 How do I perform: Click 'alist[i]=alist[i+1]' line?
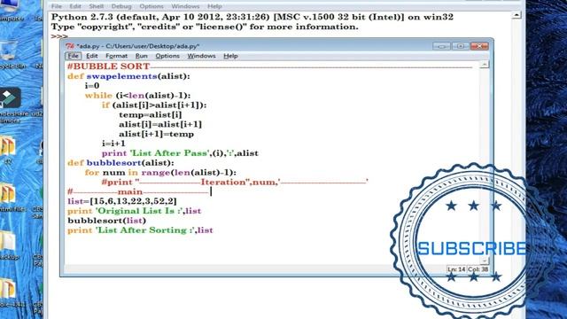160,124
